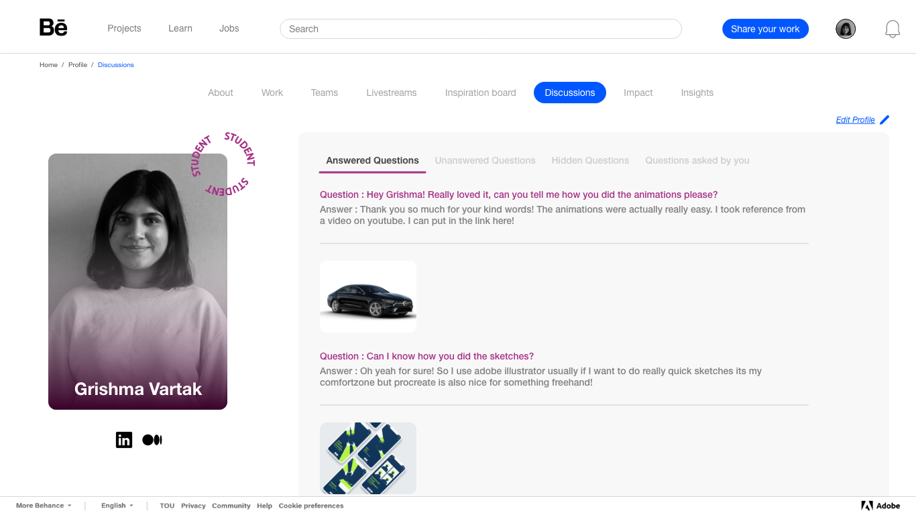Open the user avatar menu
Viewport: 916px width, 515px height.
coord(846,29)
